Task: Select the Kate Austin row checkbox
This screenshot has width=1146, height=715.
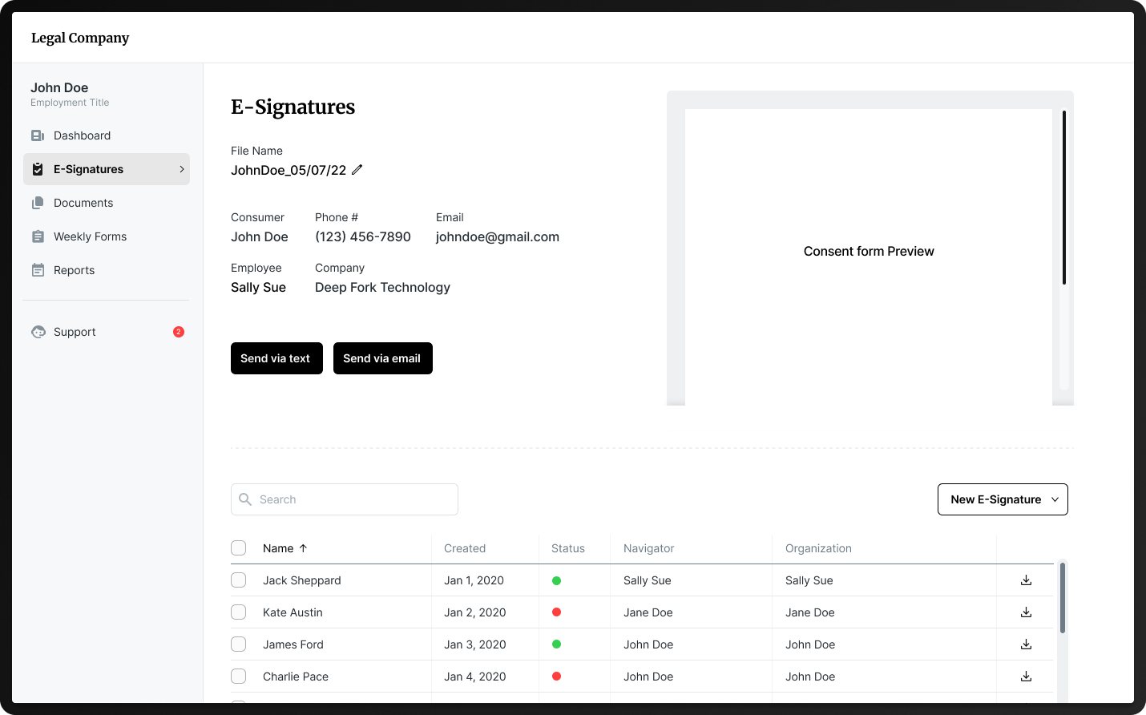Action: point(239,612)
